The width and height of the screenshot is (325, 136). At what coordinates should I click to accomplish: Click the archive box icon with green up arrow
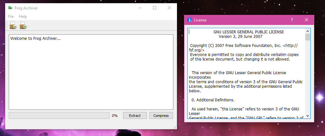[x=23, y=25]
